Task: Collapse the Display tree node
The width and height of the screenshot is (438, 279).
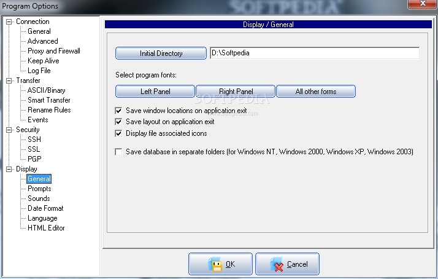Action: tap(9, 169)
